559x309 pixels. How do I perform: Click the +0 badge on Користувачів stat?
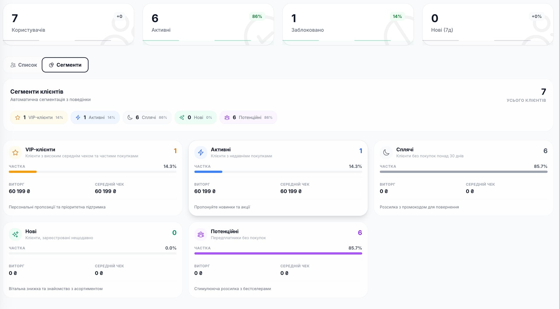click(x=119, y=17)
